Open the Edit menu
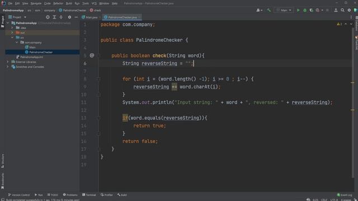 point(17,3)
